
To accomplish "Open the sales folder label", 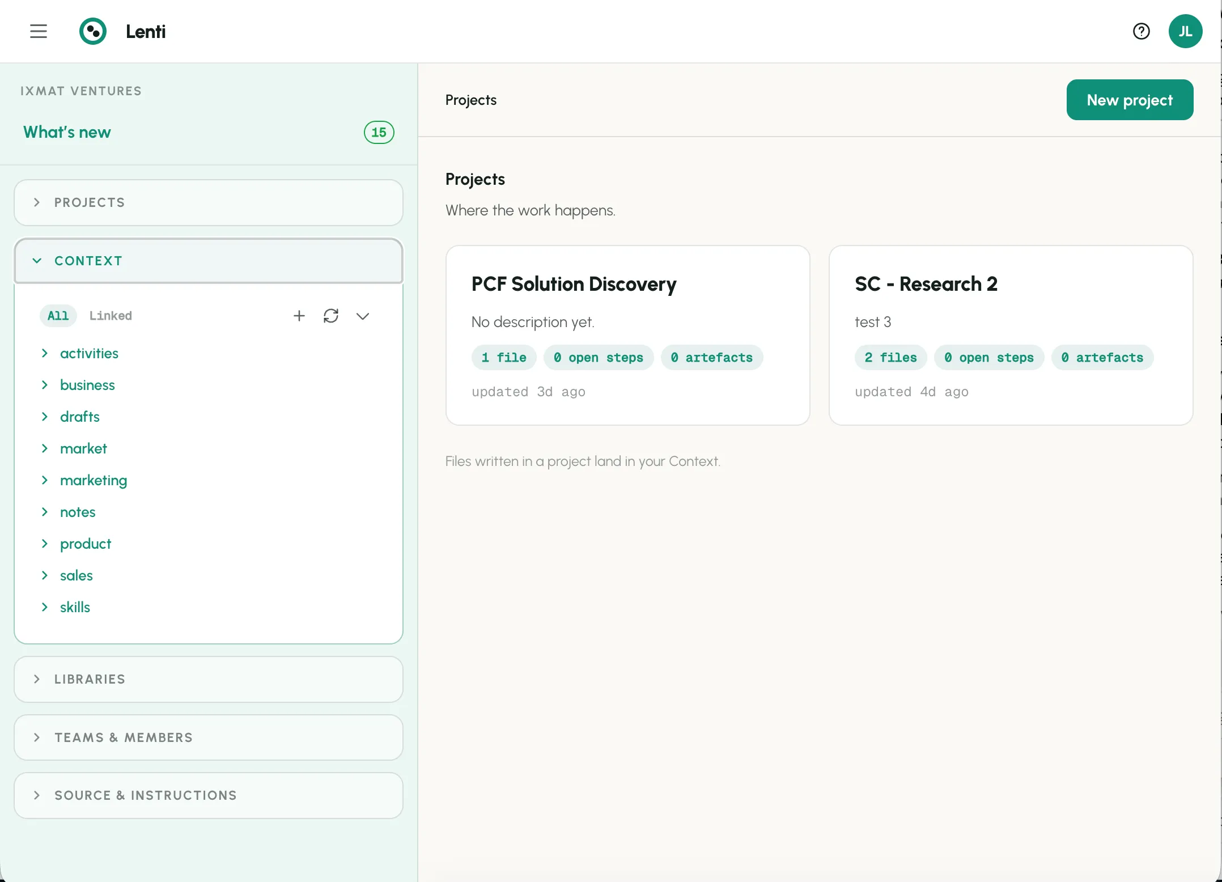I will click(77, 575).
